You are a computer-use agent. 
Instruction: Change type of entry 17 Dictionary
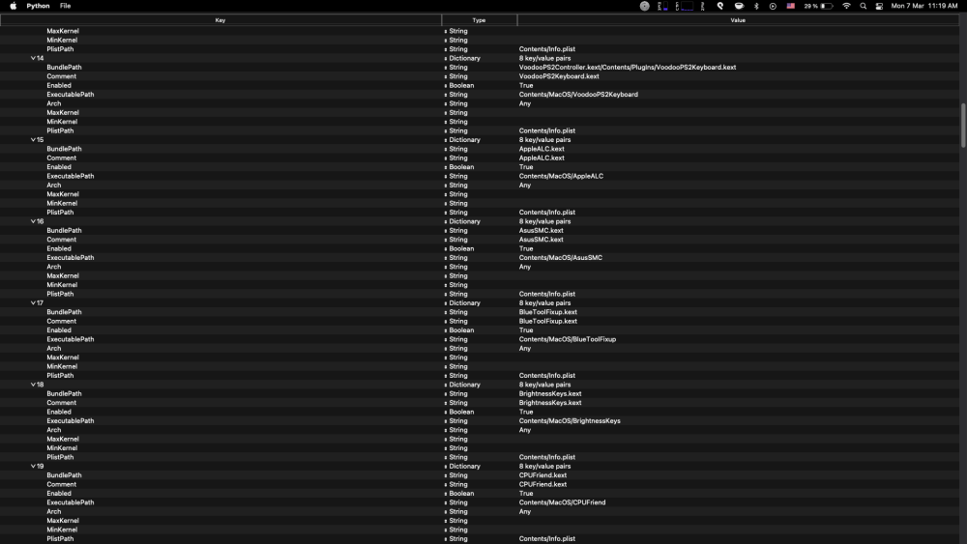462,303
